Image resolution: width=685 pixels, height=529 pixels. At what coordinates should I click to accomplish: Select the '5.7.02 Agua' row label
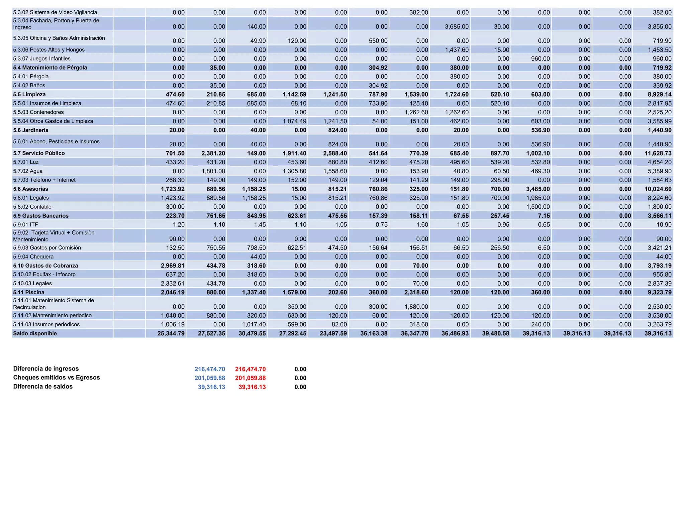28,171
